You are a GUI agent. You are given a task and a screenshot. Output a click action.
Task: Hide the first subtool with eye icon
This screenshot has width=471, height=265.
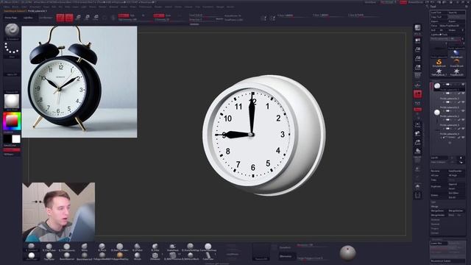[x=463, y=85]
